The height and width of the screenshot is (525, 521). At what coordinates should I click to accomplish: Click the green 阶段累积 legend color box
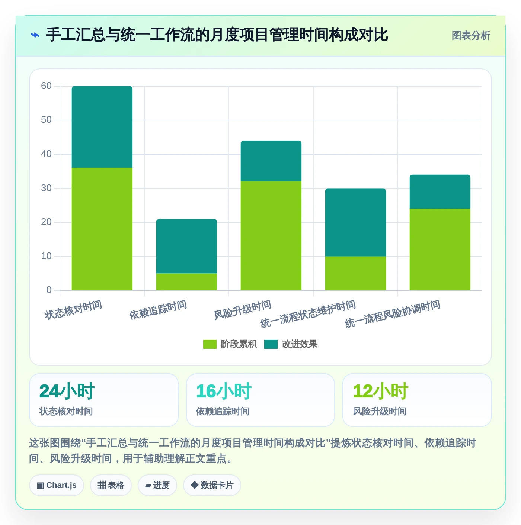(210, 344)
